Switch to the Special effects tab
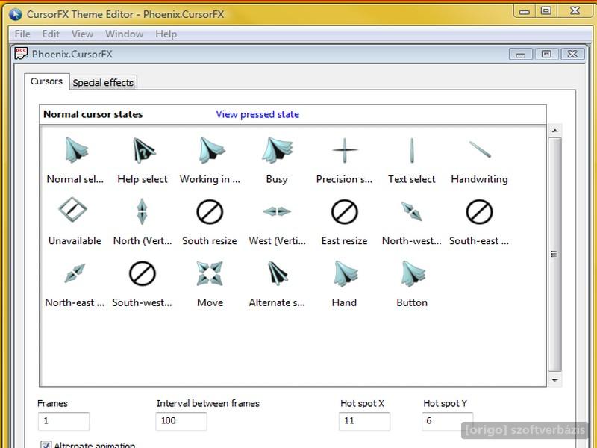 [103, 82]
